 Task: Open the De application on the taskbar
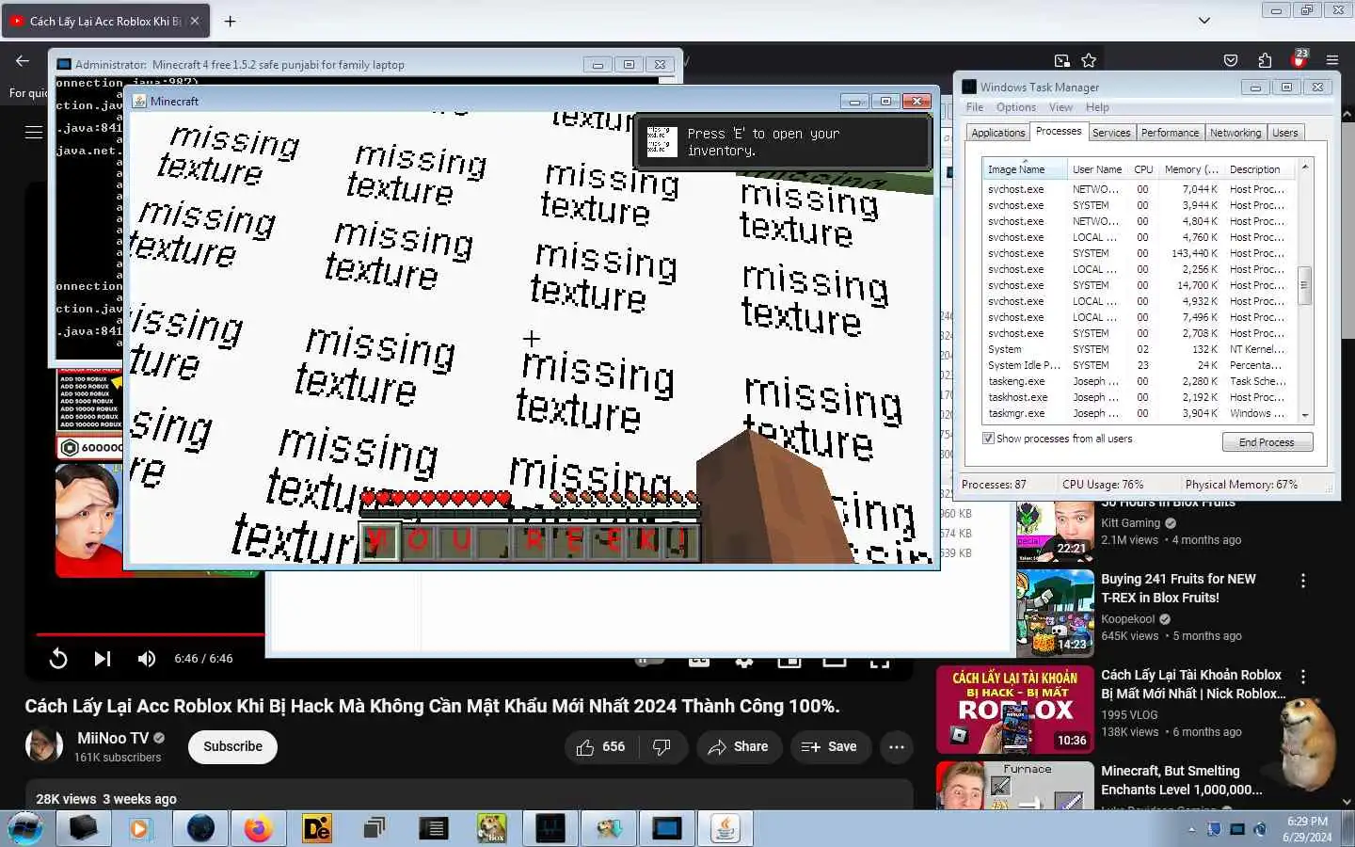tap(316, 828)
